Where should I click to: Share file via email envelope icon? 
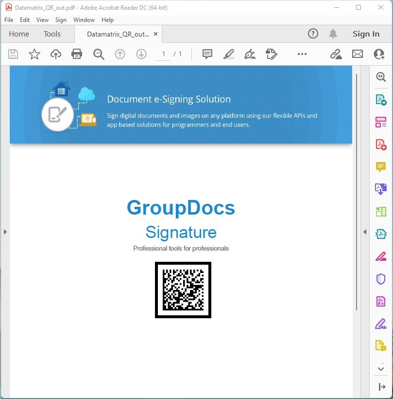[358, 54]
